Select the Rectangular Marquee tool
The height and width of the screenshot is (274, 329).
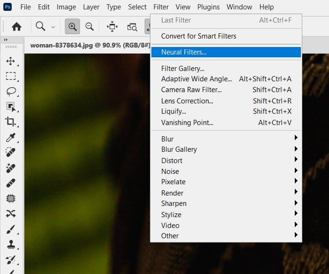pos(11,76)
